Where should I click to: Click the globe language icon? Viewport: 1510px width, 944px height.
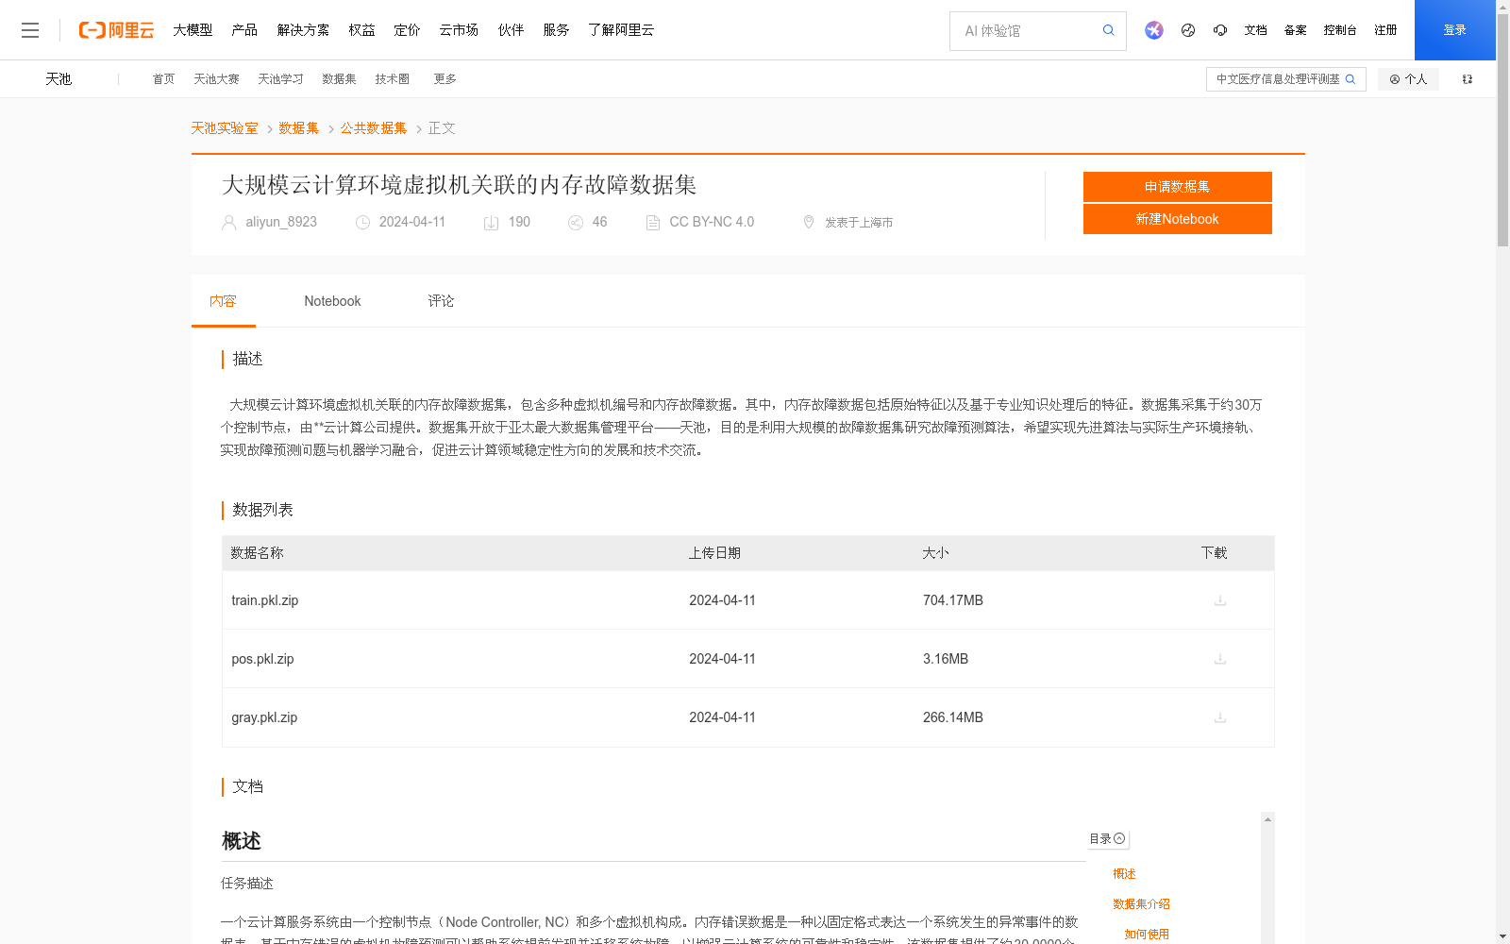(x=1188, y=30)
